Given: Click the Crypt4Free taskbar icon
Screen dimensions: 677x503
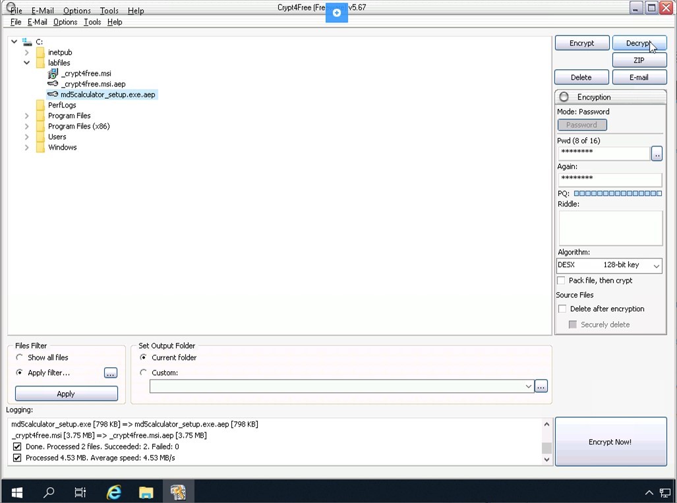Looking at the screenshot, I should tap(178, 492).
